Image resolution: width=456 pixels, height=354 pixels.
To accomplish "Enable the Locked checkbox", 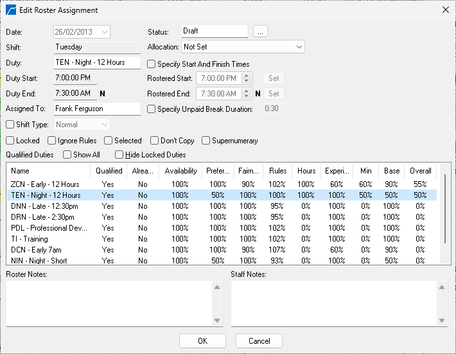I will click(x=10, y=141).
